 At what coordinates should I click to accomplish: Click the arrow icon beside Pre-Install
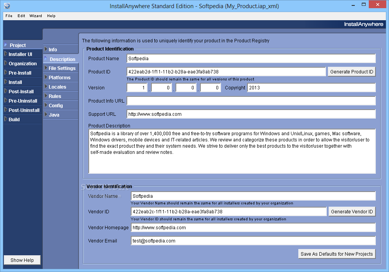pos(6,72)
